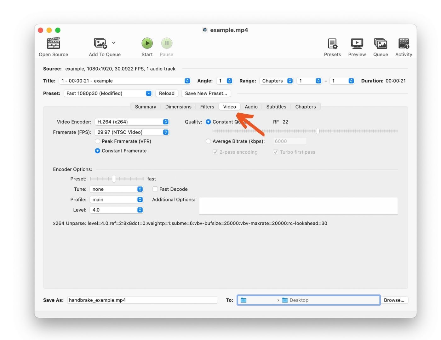Switch to the Dimensions tab

[178, 106]
